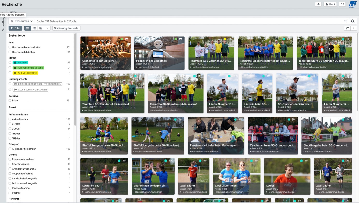Viewport: 360px width, 204px height.
Task: Open the Sortierung: Neueste sort menu
Action: pos(66,28)
